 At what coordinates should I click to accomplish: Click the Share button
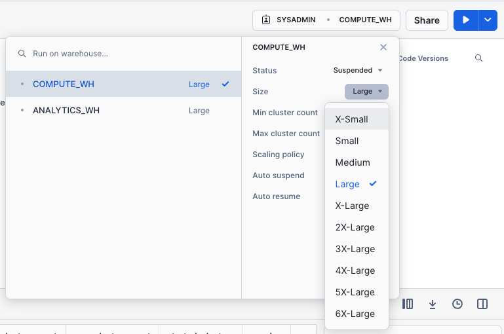(x=427, y=20)
